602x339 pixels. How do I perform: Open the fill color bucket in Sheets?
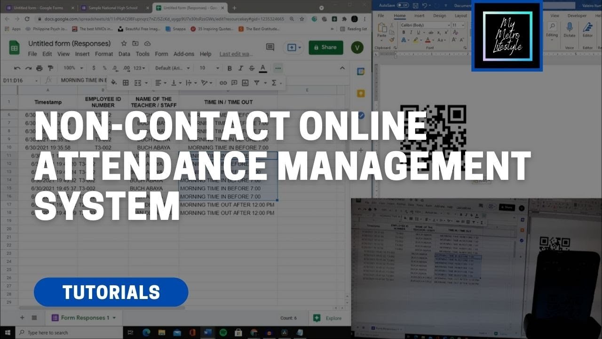pos(114,83)
